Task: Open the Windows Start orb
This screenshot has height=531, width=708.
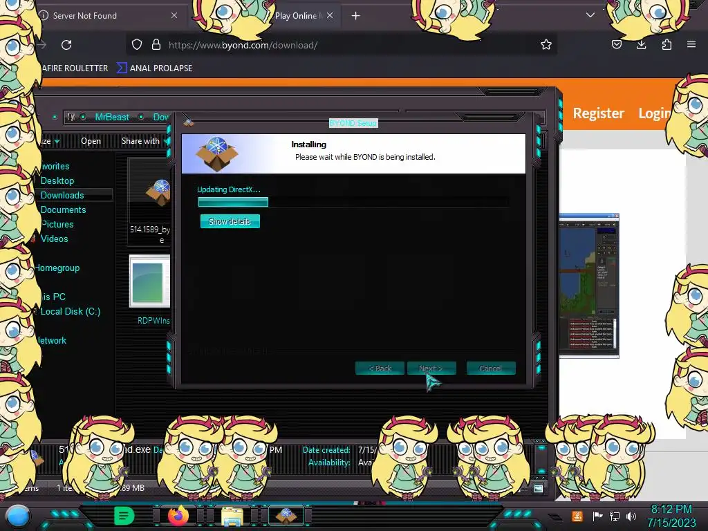Action: (x=17, y=516)
